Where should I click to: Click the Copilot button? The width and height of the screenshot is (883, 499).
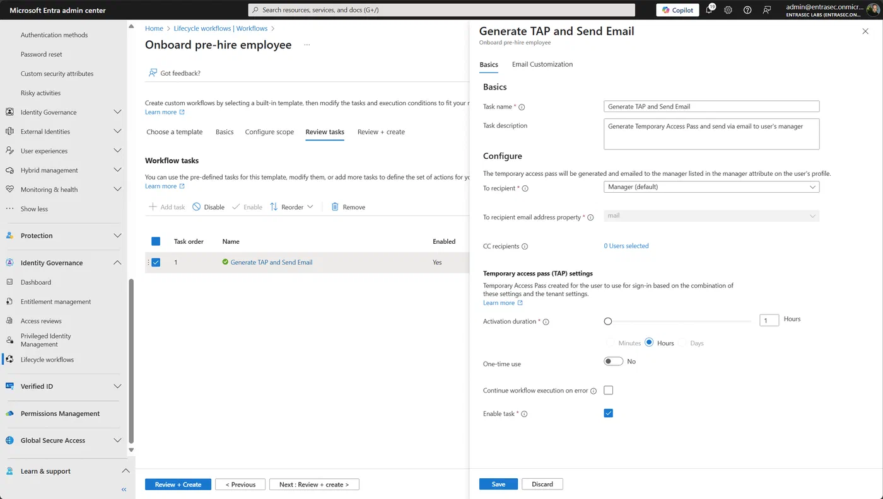click(677, 10)
